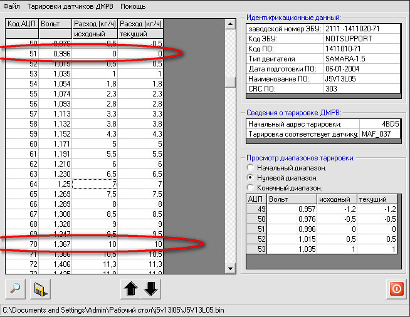Click the magnifying glass search icon
The image size is (410, 317).
[15, 289]
